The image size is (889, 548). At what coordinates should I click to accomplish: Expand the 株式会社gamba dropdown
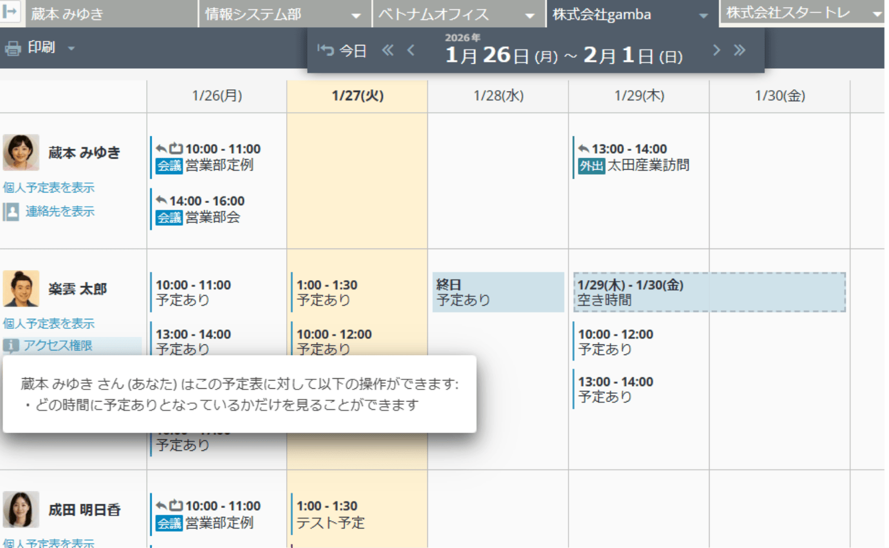tap(703, 16)
